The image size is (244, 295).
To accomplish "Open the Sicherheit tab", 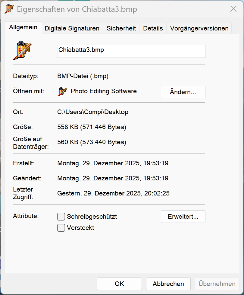I will [x=121, y=28].
